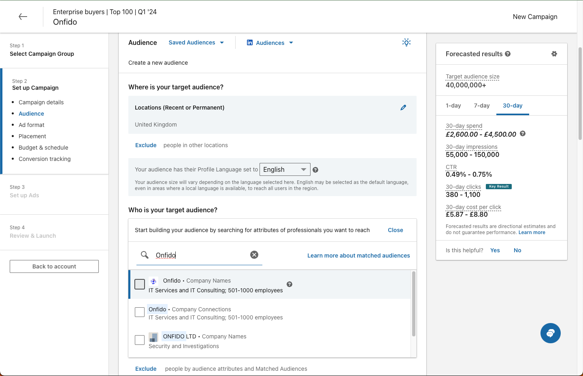Check the Onfido Company Names checkbox
583x376 pixels.
(x=140, y=284)
